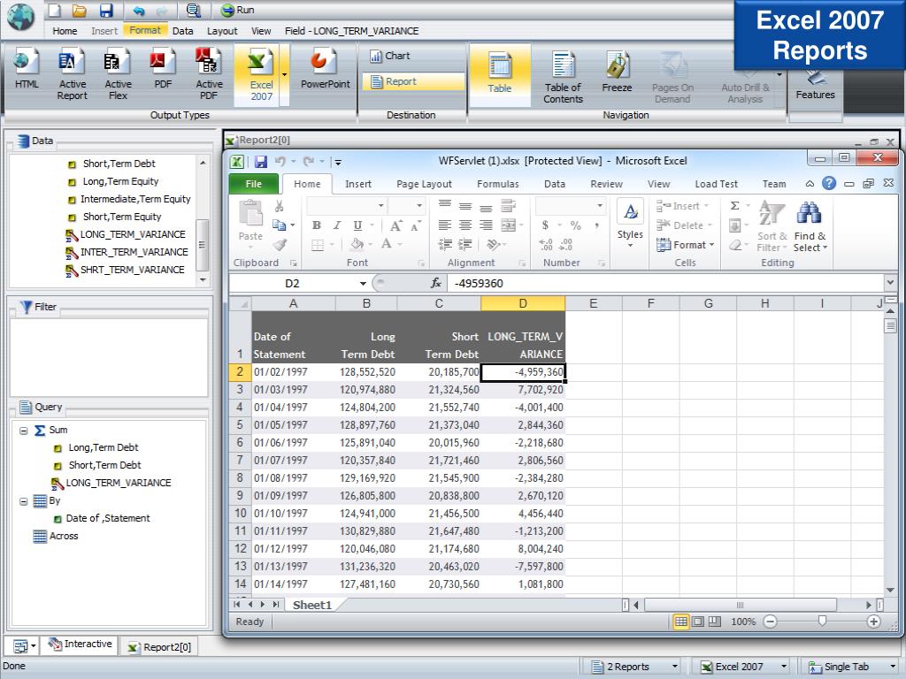Select Excel 2007 output type
Viewport: 906px width, 679px height.
[x=261, y=75]
